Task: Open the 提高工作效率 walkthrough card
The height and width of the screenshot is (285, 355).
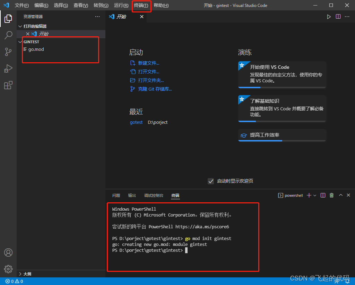Action: 282,135
